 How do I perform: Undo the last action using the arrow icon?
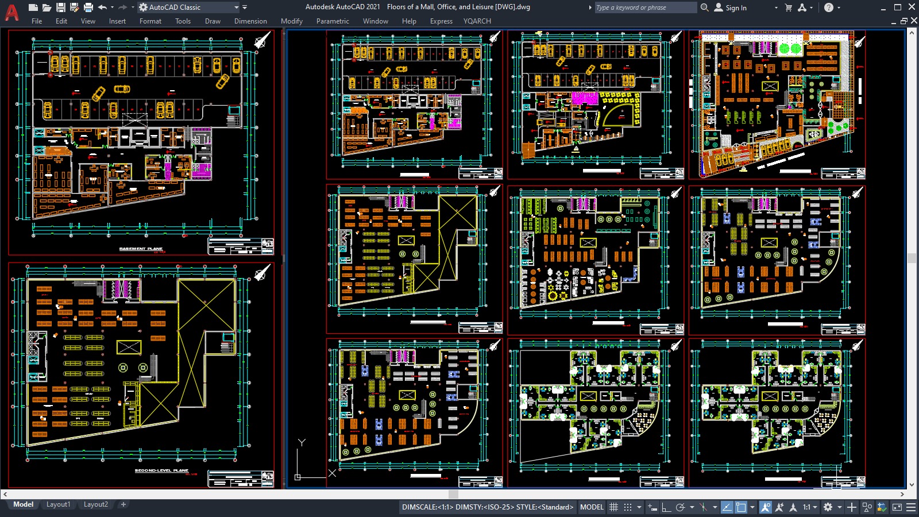click(102, 7)
